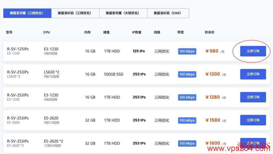Click the 100 Mbps badge on the SSD row
273x154 pixels.
187,74
